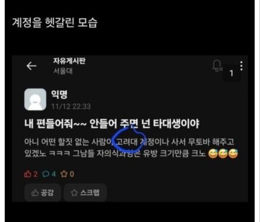Click the blue comment bubble icon
This screenshot has width=260, height=222.
point(45,174)
